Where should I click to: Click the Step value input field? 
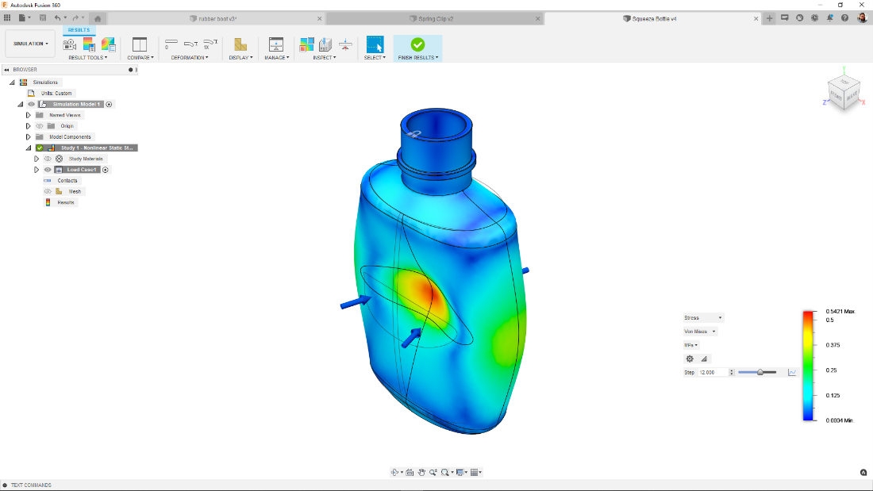click(712, 371)
